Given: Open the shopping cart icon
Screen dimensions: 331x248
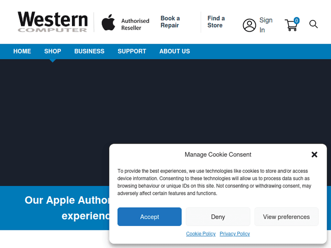Looking at the screenshot, I should click(291, 25).
